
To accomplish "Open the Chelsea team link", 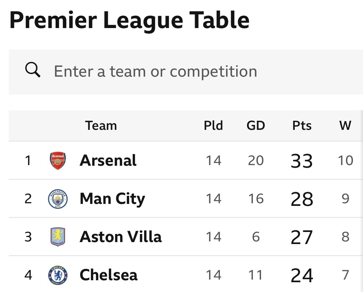I will click(x=108, y=275).
